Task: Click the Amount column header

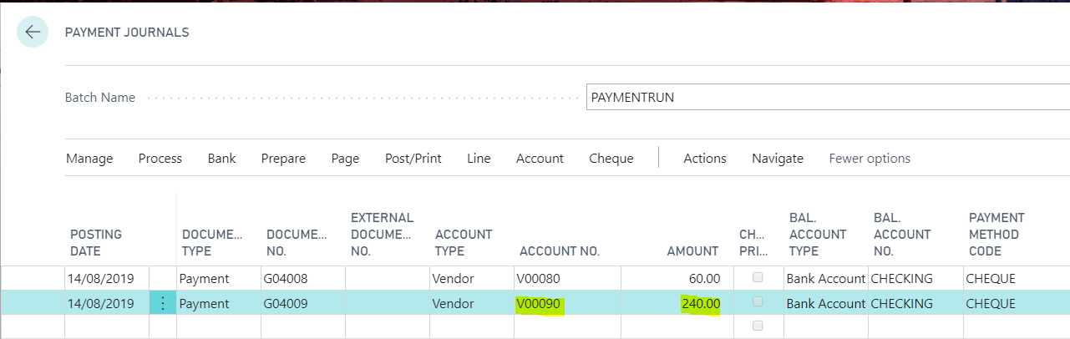Action: pos(692,251)
